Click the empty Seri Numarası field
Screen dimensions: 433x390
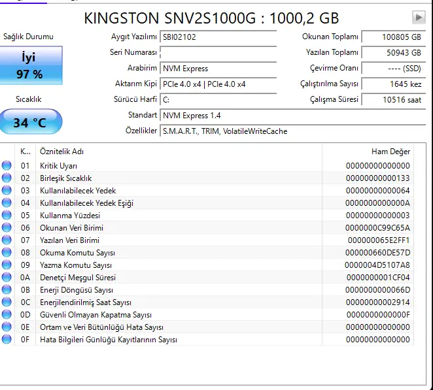point(218,53)
